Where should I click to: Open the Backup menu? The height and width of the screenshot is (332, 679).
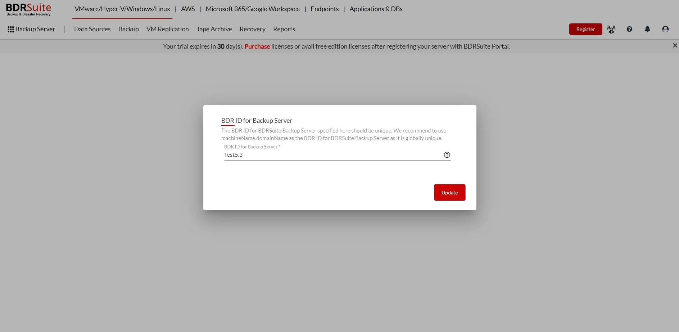point(128,29)
